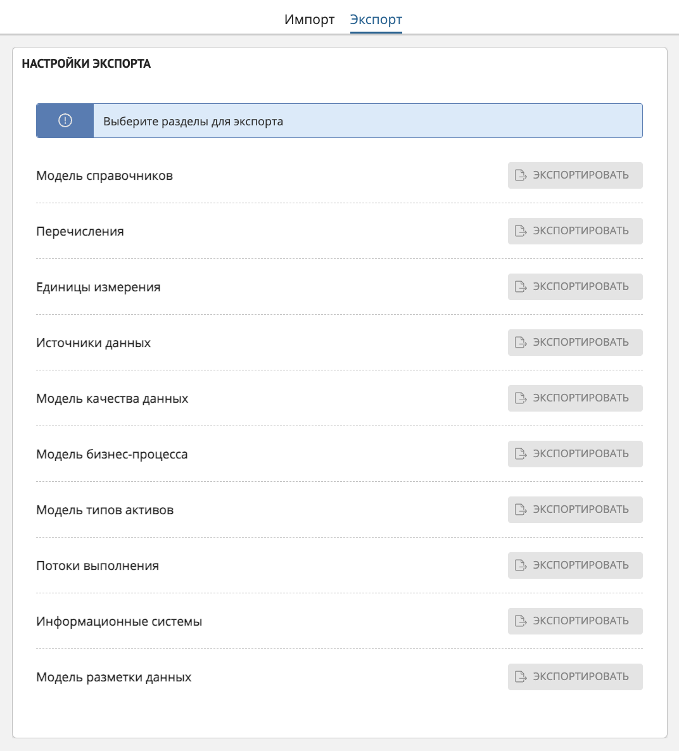Click export icon for Модель бизнес-процесса

click(x=521, y=454)
